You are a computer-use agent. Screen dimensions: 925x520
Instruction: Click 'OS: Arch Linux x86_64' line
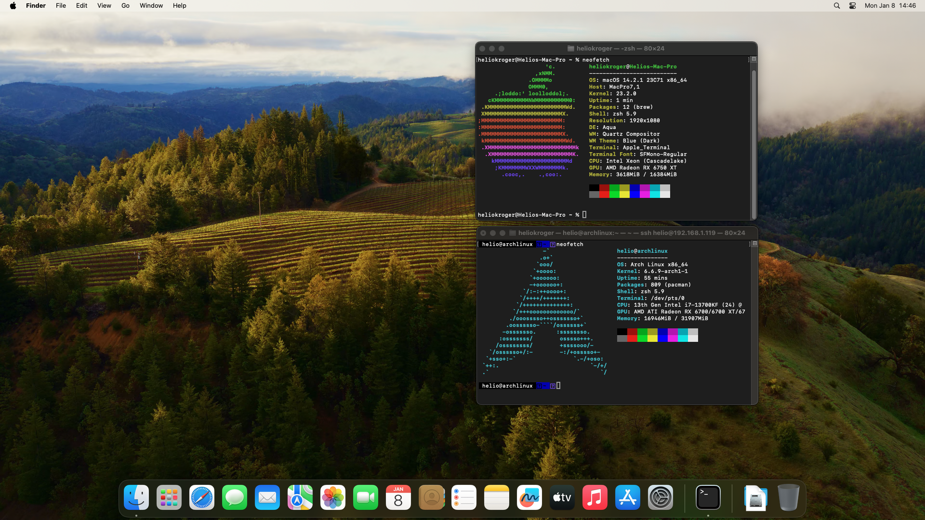[x=652, y=265]
